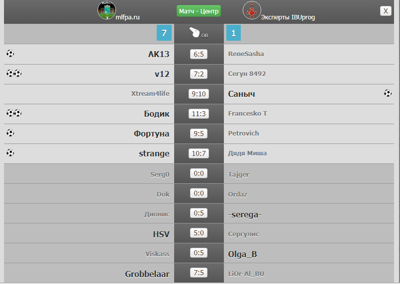Click the soccer ball next to AK13

(10, 54)
